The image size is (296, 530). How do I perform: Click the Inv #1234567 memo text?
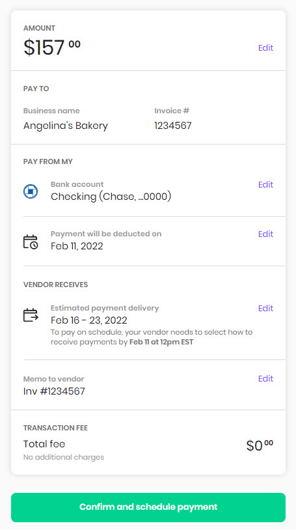[54, 391]
